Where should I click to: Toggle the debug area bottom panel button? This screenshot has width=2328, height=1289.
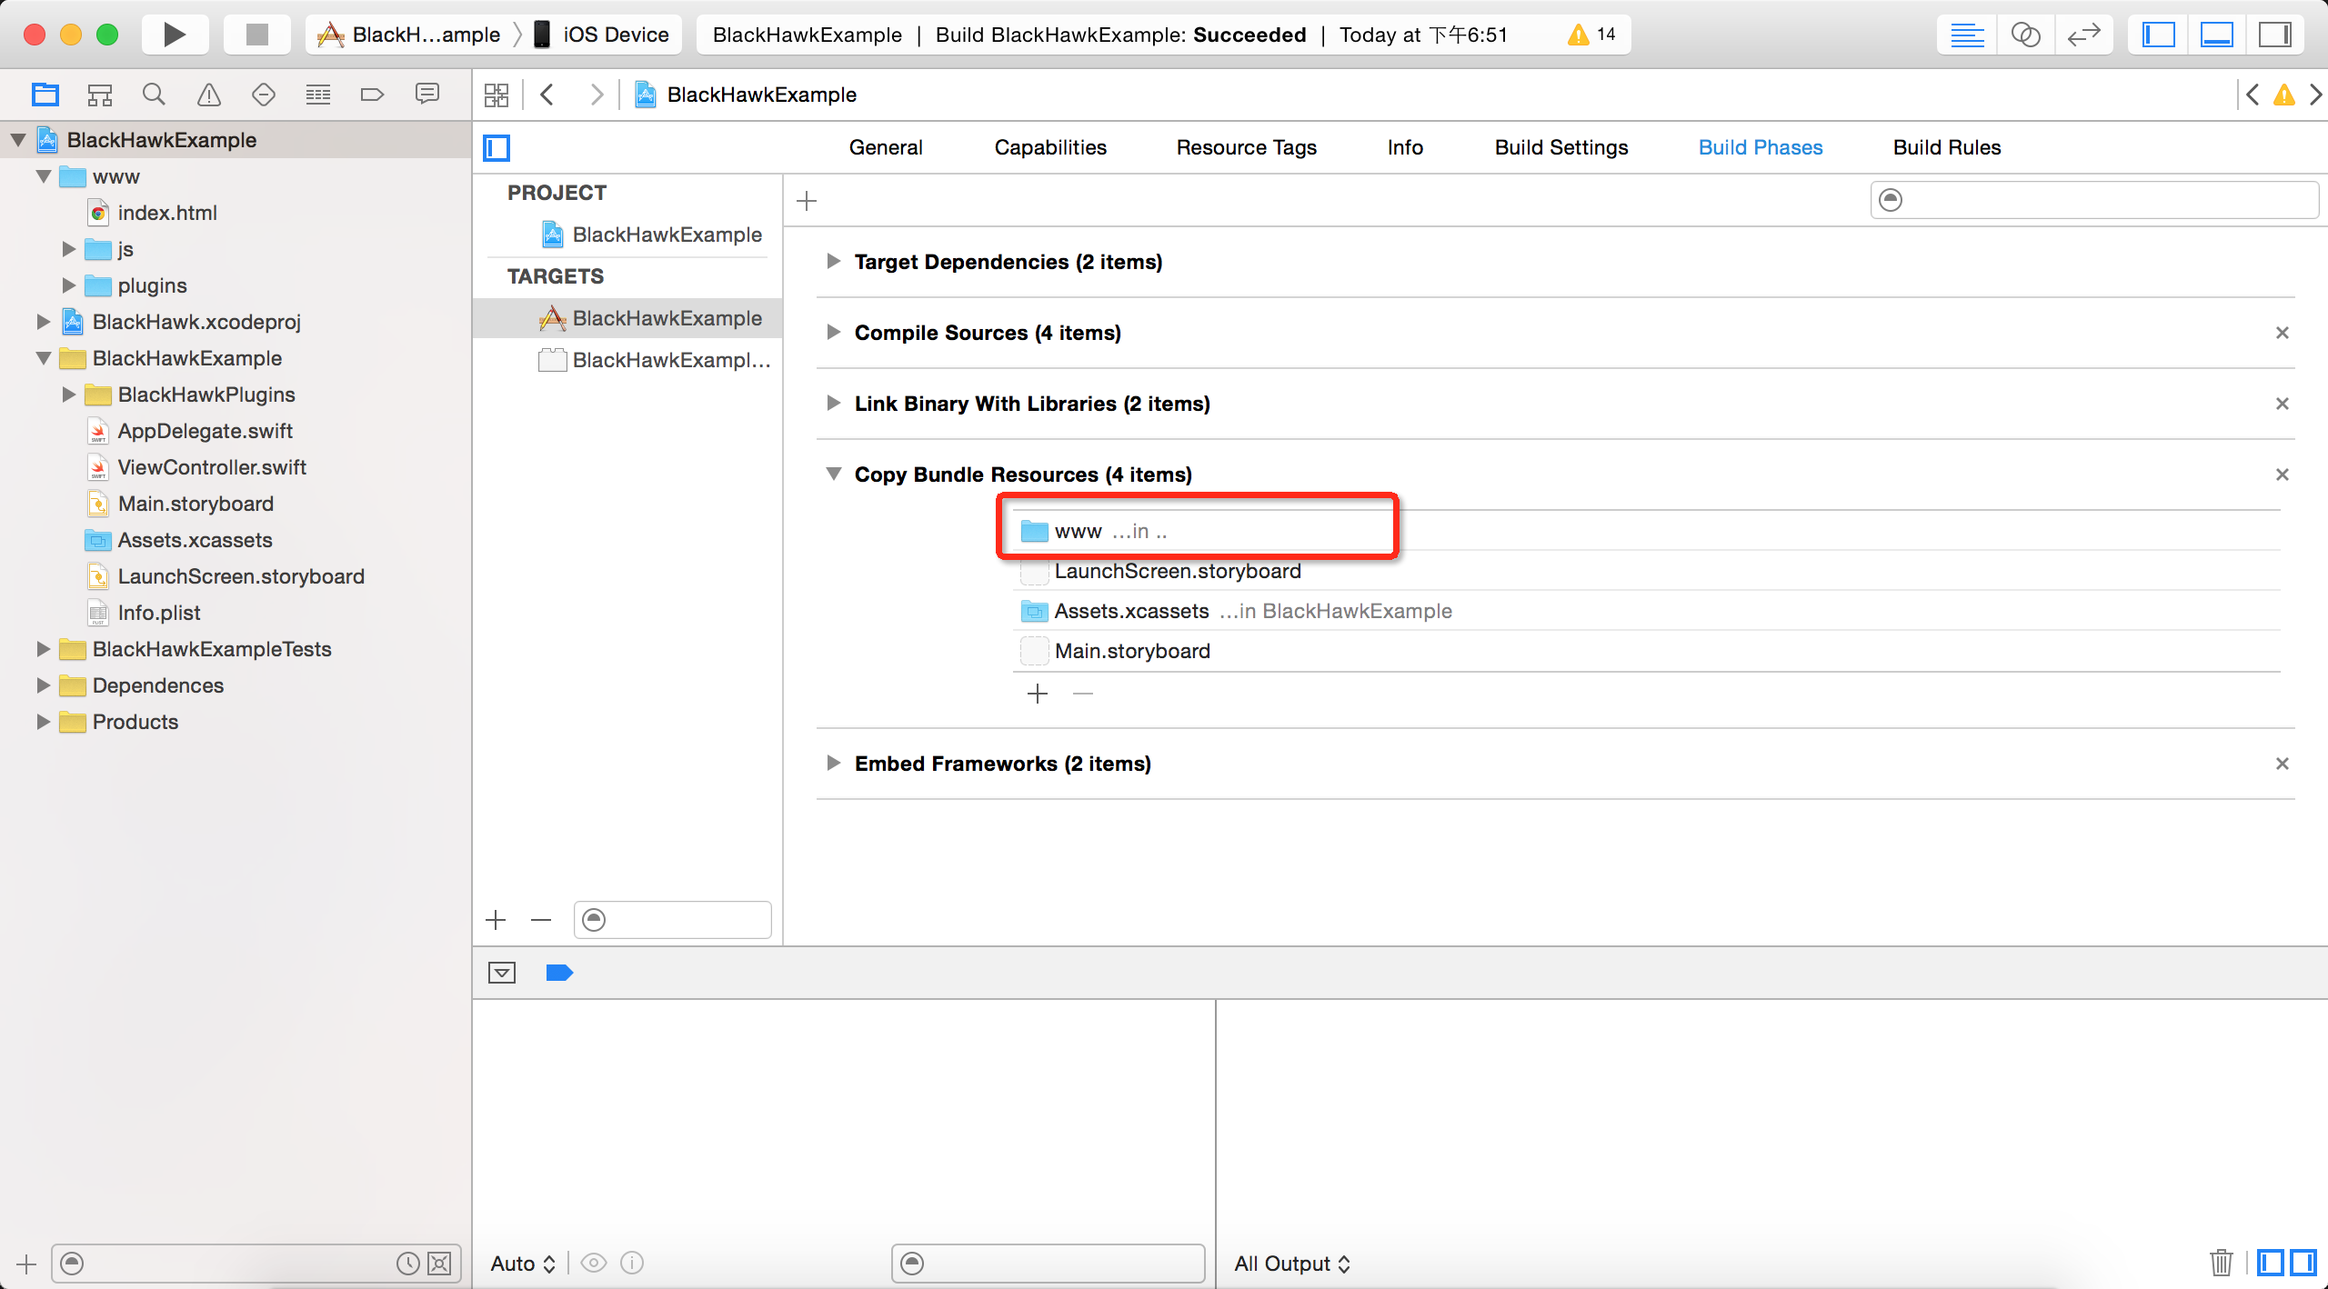point(2216,35)
